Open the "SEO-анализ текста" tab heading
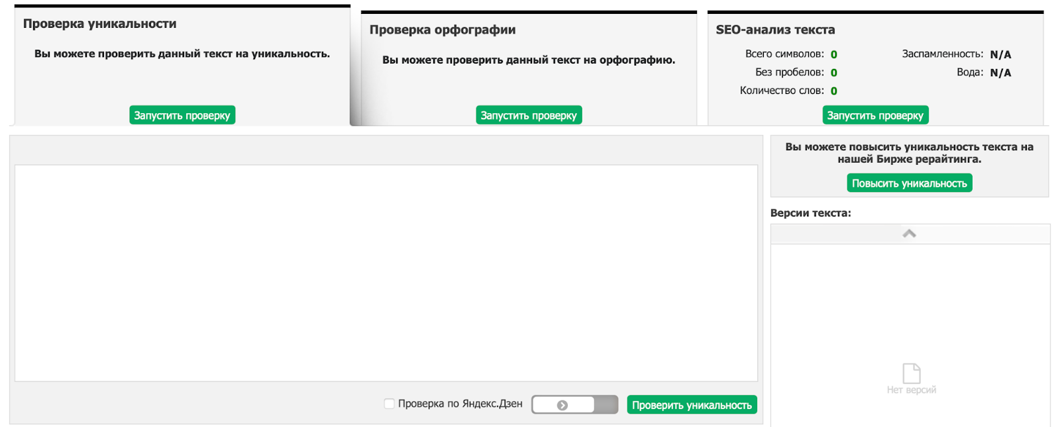The image size is (1060, 427). pos(775,30)
